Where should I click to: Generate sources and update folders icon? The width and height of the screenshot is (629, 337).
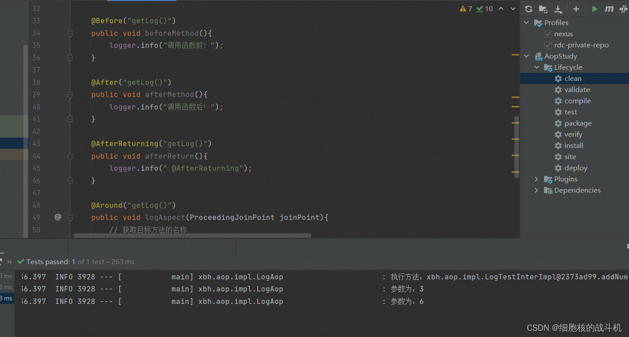point(543,8)
